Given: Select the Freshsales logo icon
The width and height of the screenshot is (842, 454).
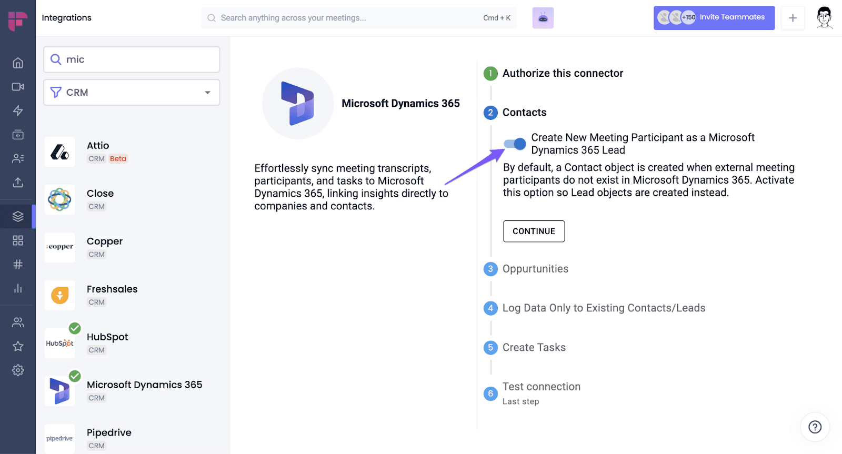Looking at the screenshot, I should 60,295.
